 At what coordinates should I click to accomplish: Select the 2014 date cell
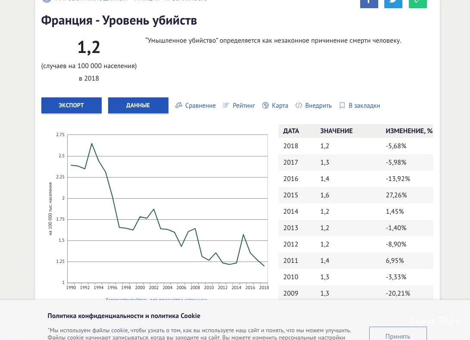(291, 212)
